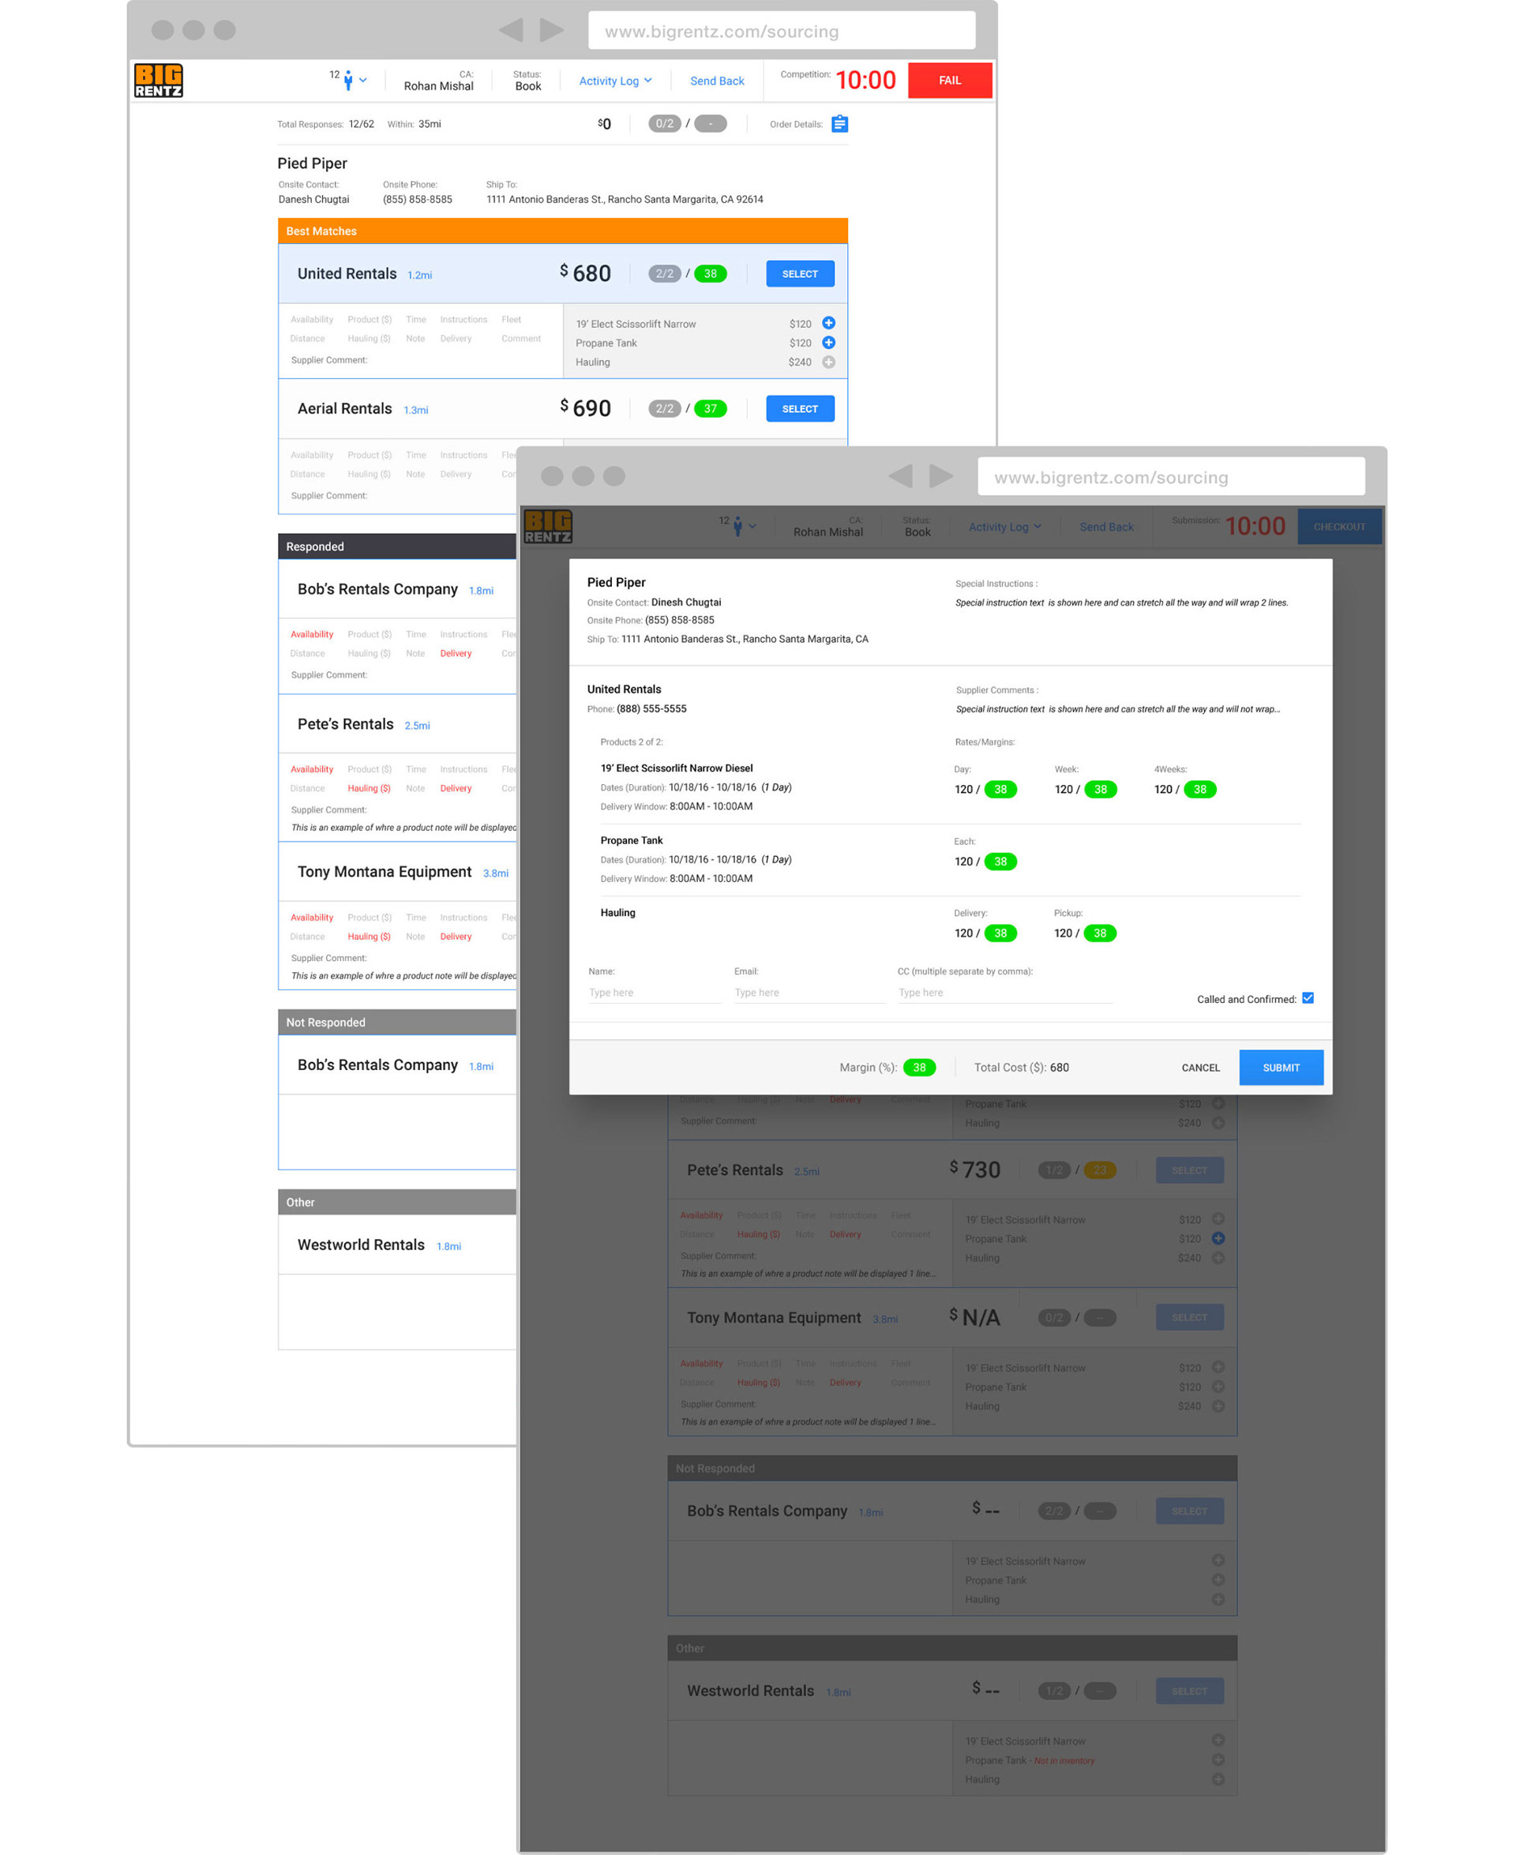Viewport: 1516px width, 1855px height.
Task: Click the green 38 margin badge for United Rentals
Action: coord(710,273)
